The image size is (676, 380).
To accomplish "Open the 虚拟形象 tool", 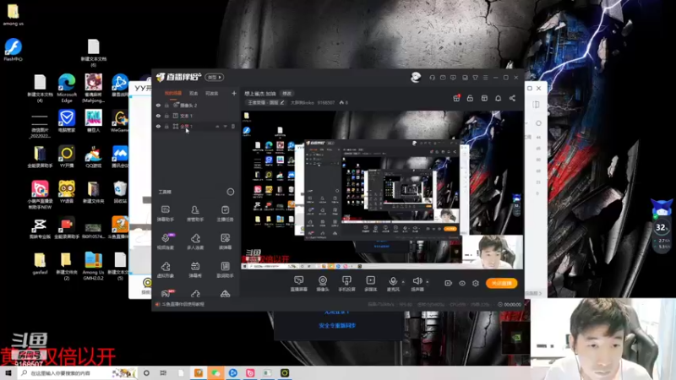I will coord(166,269).
